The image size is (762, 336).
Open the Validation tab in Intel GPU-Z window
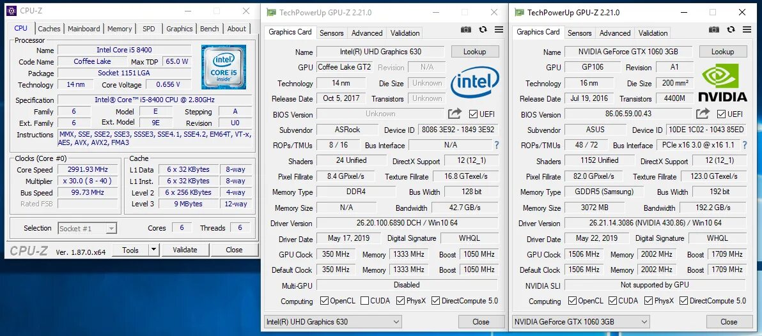pos(405,33)
